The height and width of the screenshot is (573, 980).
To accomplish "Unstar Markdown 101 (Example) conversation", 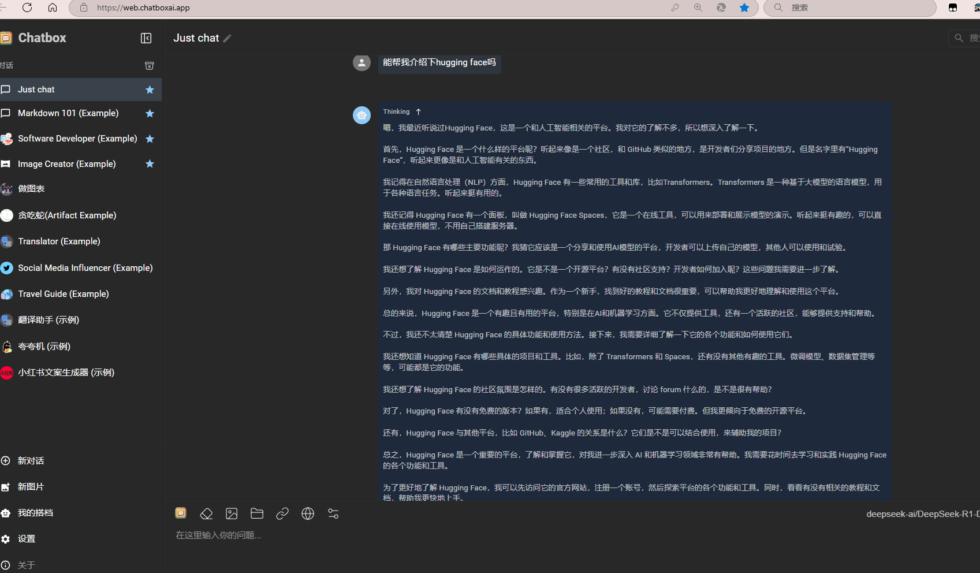I will 150,113.
